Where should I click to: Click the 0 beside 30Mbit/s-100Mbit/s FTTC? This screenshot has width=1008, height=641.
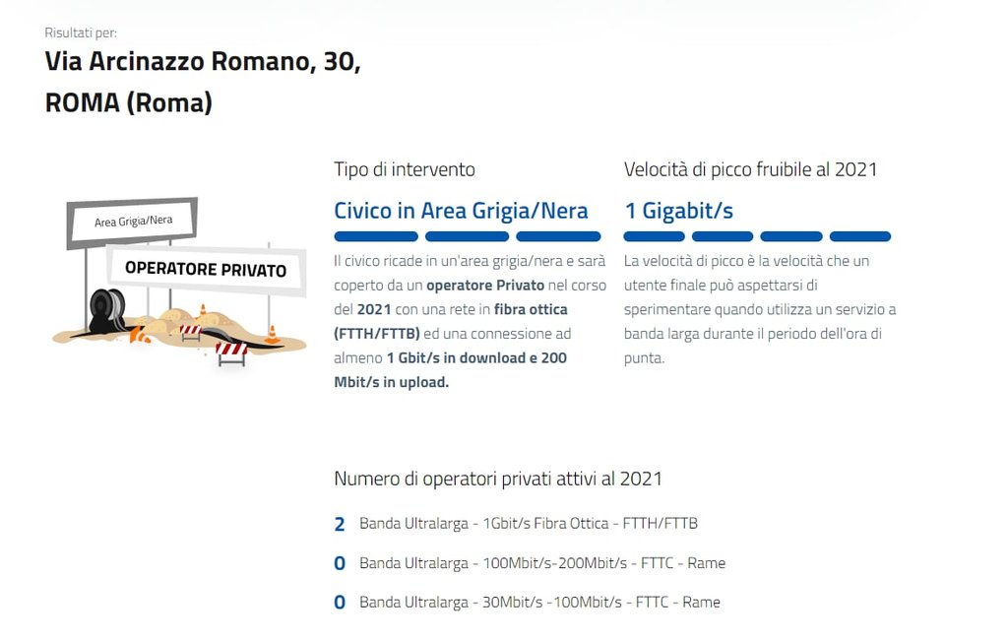pyautogui.click(x=340, y=603)
